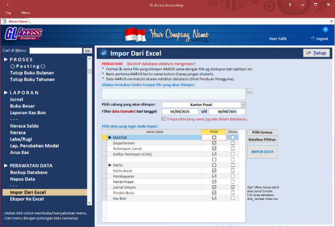This screenshot has height=227, width=335.
Task: Click the Menu Utama tab icon
Action: tap(5, 21)
